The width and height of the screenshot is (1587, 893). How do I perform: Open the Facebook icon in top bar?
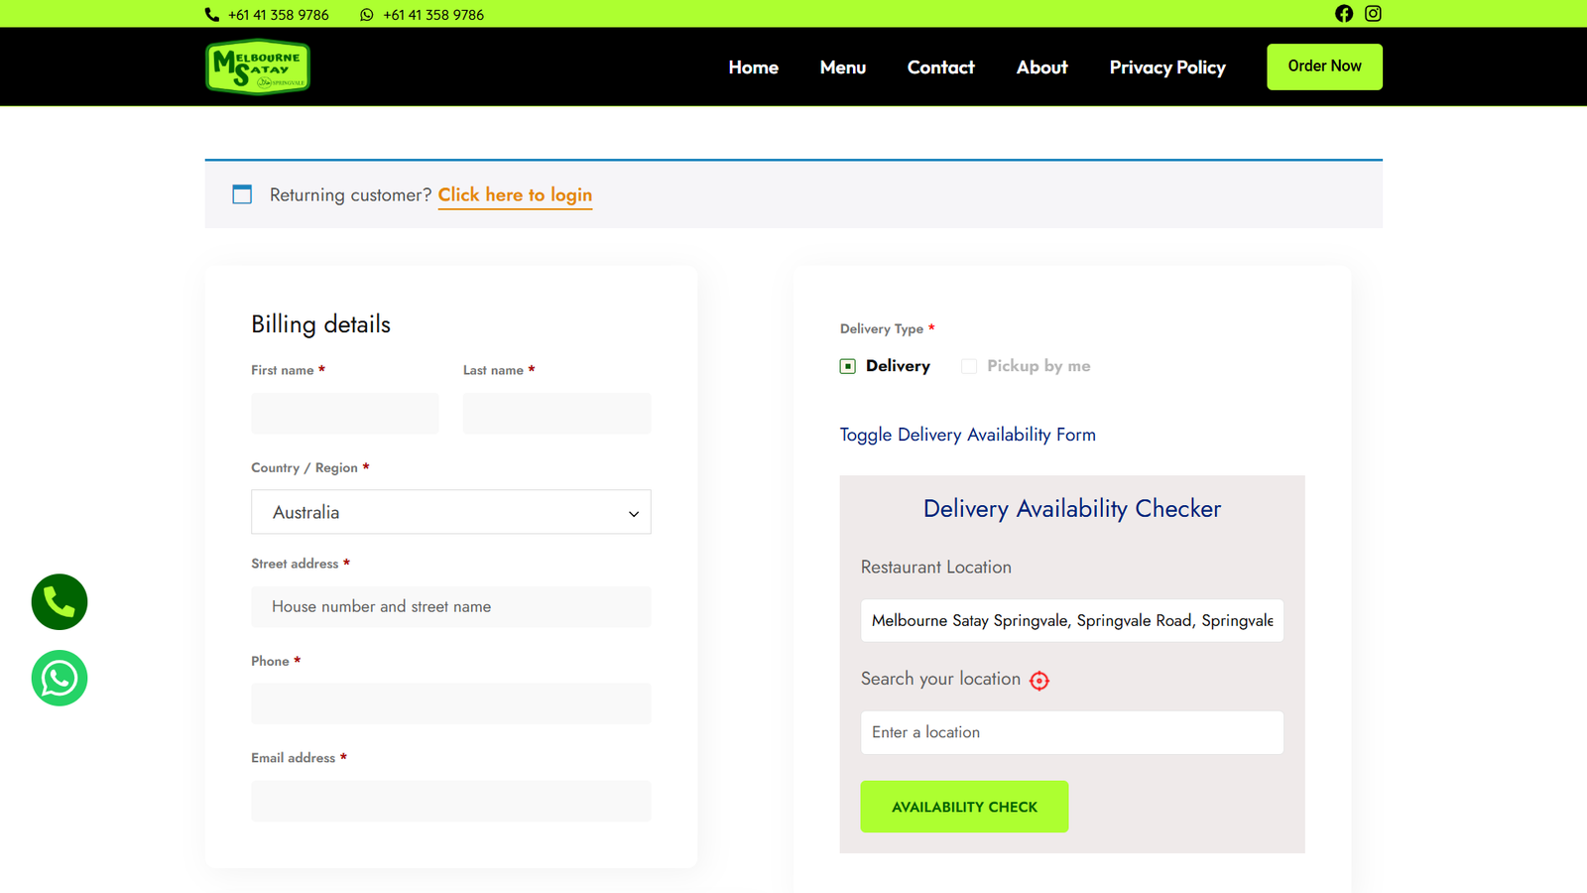click(x=1344, y=14)
